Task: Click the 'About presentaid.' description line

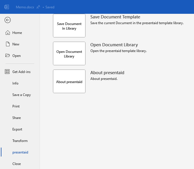Action: click(x=104, y=79)
